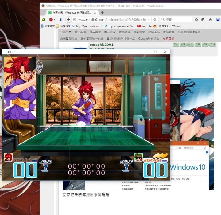The height and width of the screenshot is (215, 221).
Task: Click the 電腦軟體 forum nav item
Action: [x=169, y=32]
